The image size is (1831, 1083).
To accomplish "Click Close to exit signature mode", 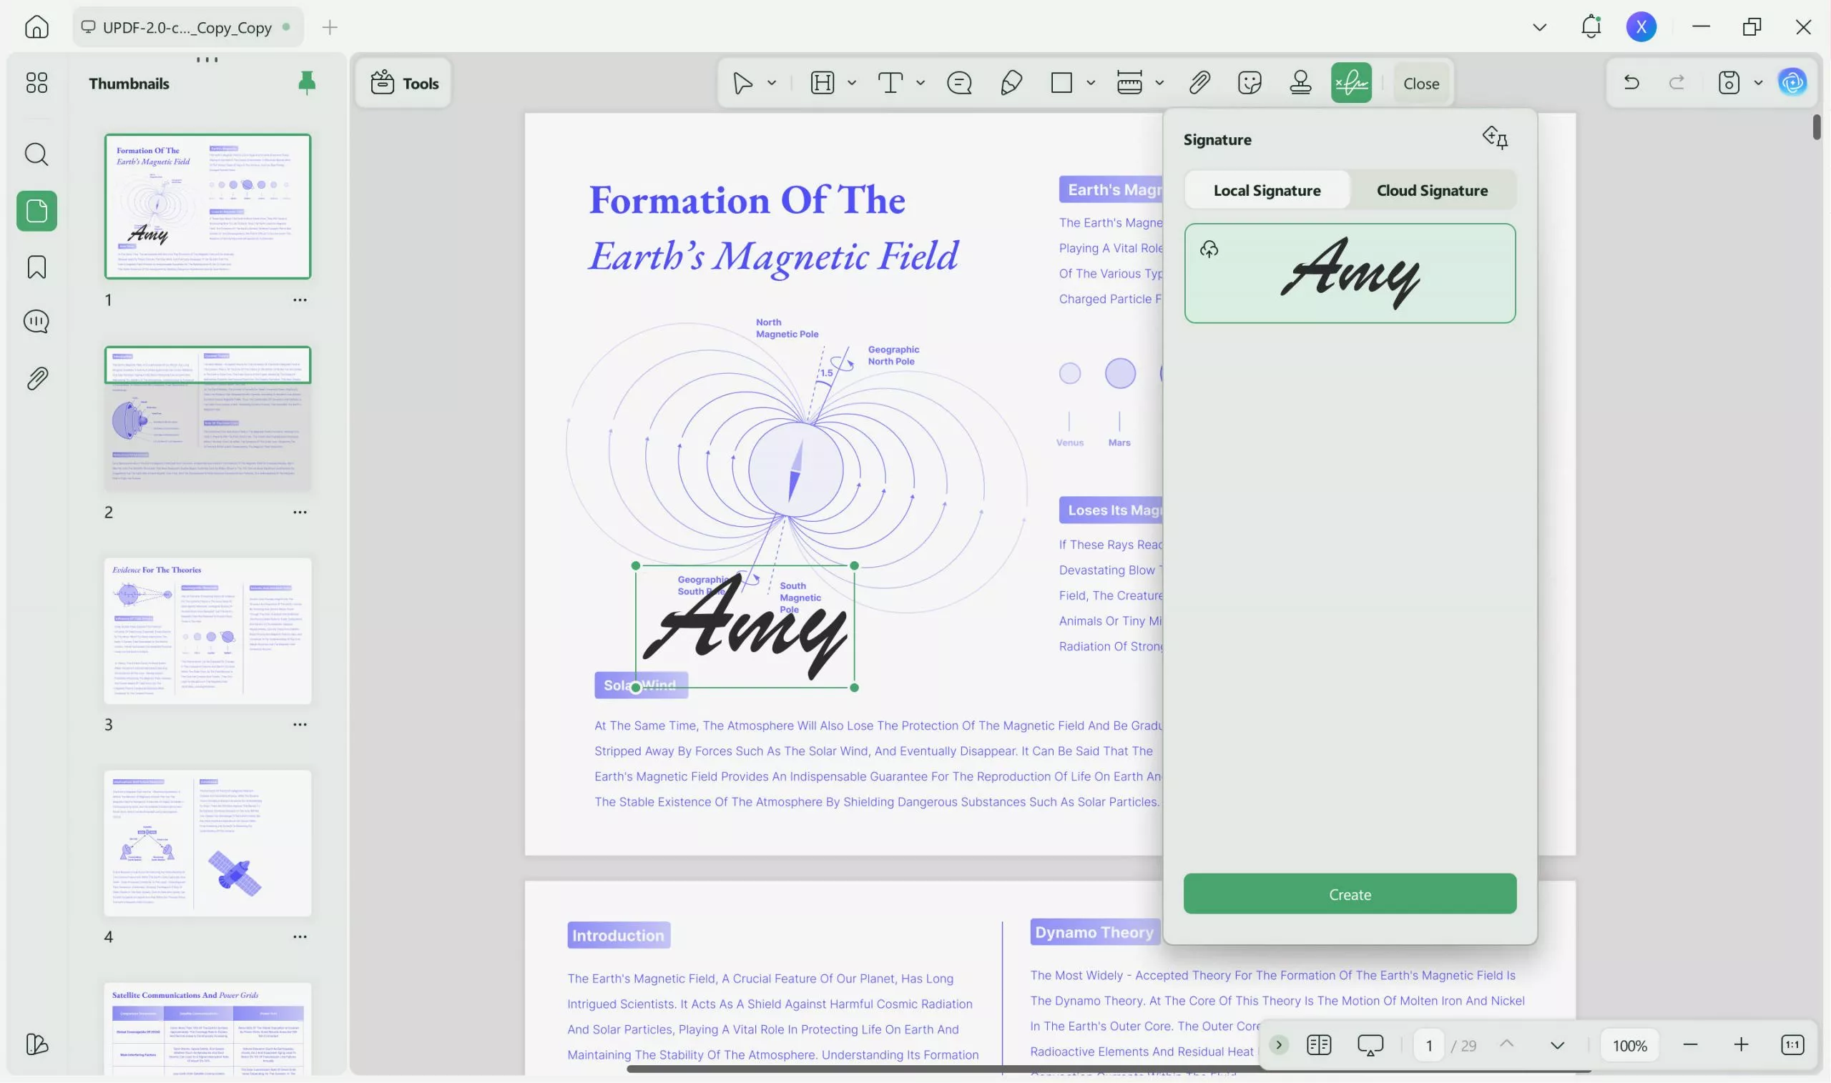I will (1419, 82).
